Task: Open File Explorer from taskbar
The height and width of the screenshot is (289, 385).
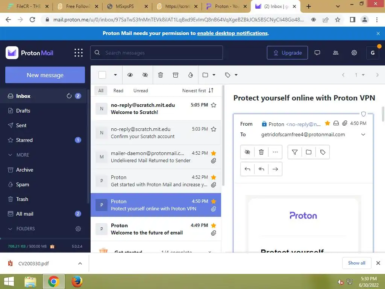Action: point(30,281)
